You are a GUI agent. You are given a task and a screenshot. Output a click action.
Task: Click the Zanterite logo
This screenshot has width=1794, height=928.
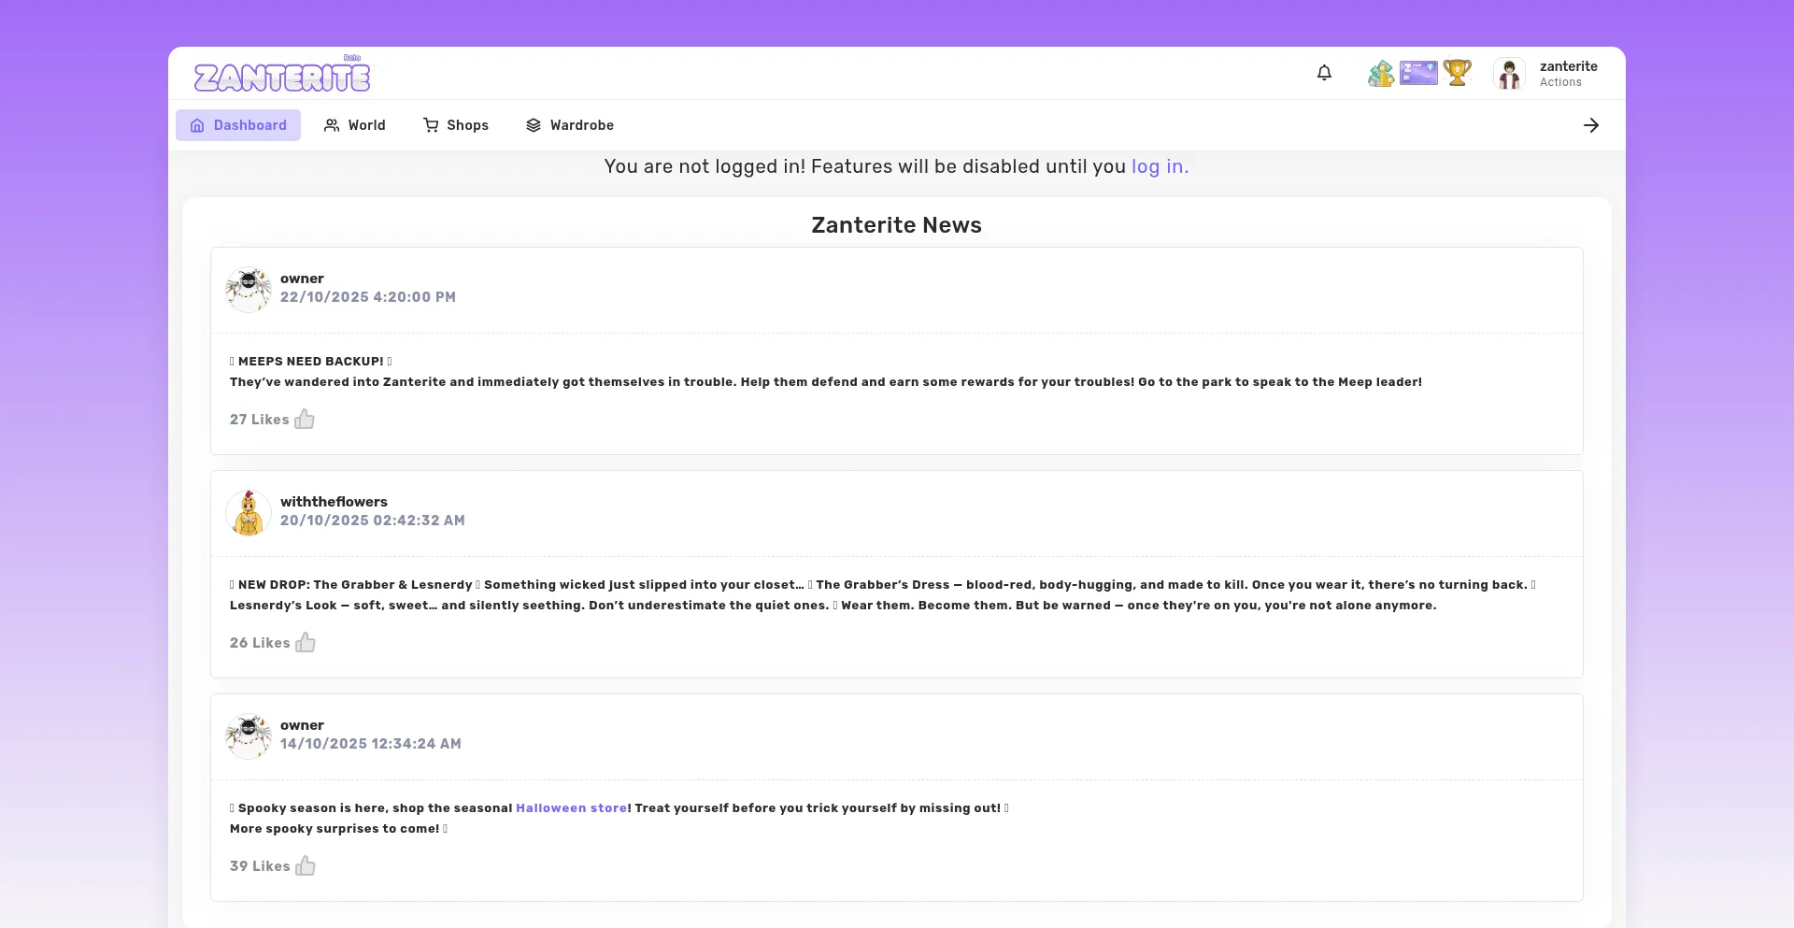click(282, 77)
